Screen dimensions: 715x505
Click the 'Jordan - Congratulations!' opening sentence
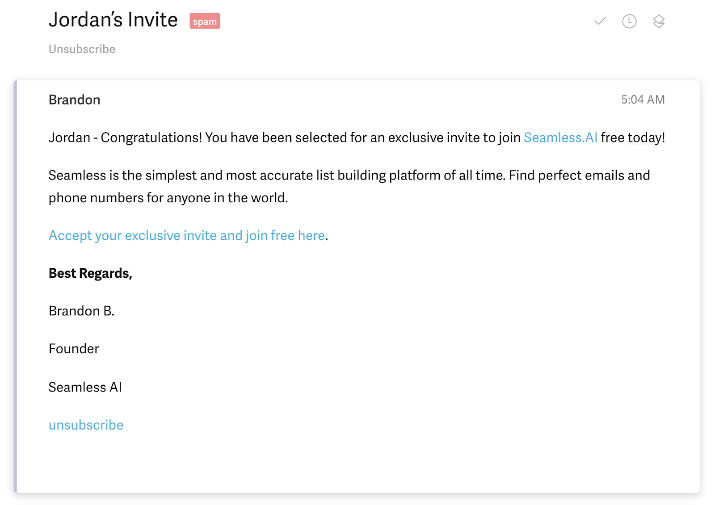click(x=357, y=138)
